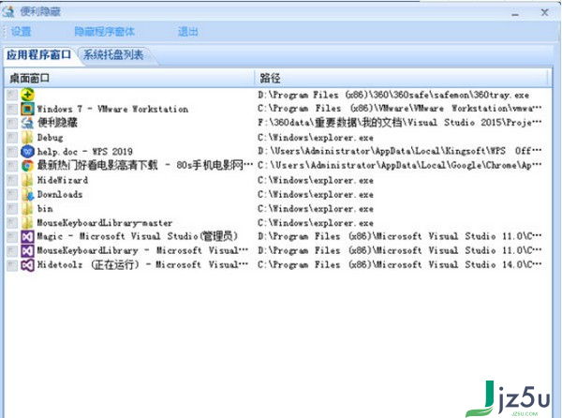Click the VMware Workstation path cell
Screen dimensions: 562x418
coord(400,109)
